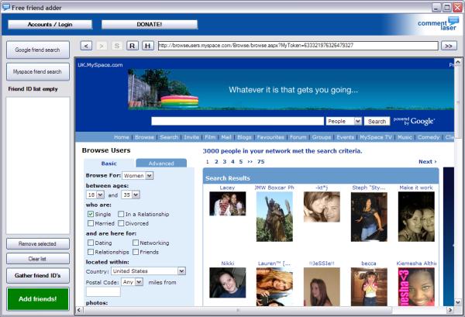Click the MySpace Search button

tap(377, 121)
